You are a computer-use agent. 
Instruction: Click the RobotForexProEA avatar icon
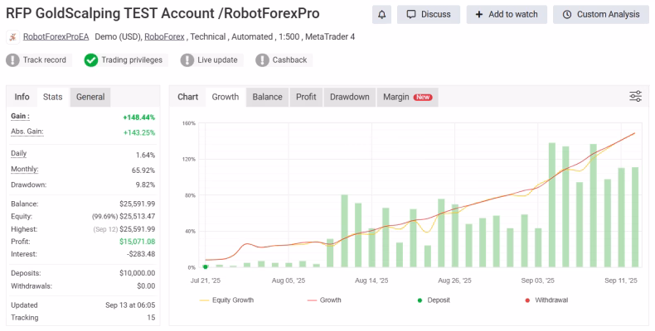(13, 37)
